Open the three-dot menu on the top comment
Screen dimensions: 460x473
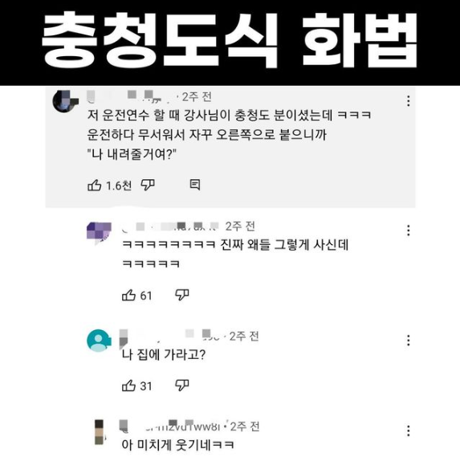coord(409,101)
